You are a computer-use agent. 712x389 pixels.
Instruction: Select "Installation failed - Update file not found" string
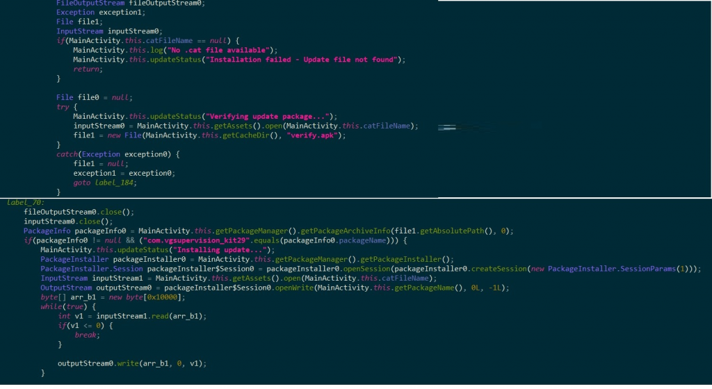pyautogui.click(x=301, y=60)
